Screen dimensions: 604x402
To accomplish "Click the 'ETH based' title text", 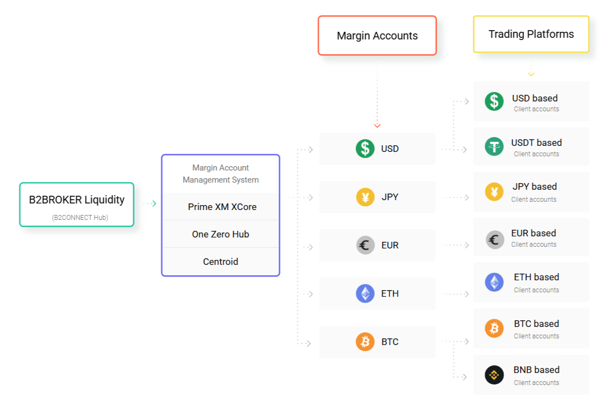I will click(537, 277).
